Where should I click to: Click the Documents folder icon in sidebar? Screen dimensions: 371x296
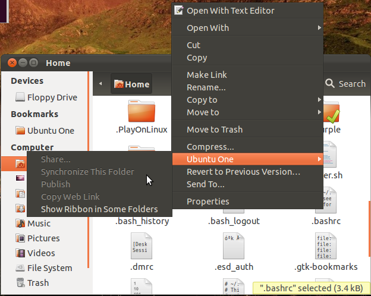20,194
